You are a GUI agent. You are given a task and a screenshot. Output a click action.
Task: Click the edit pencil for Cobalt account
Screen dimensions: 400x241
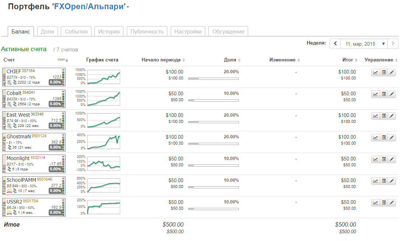pos(392,94)
